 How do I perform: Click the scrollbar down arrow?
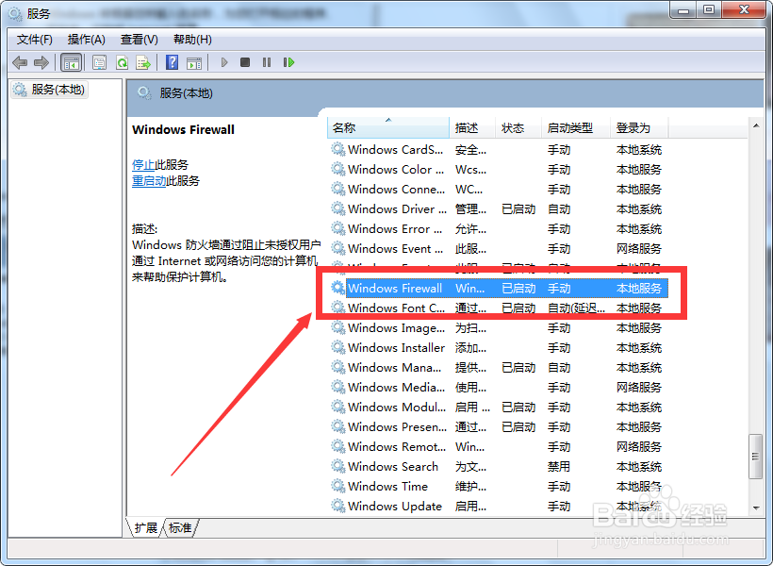coord(756,508)
